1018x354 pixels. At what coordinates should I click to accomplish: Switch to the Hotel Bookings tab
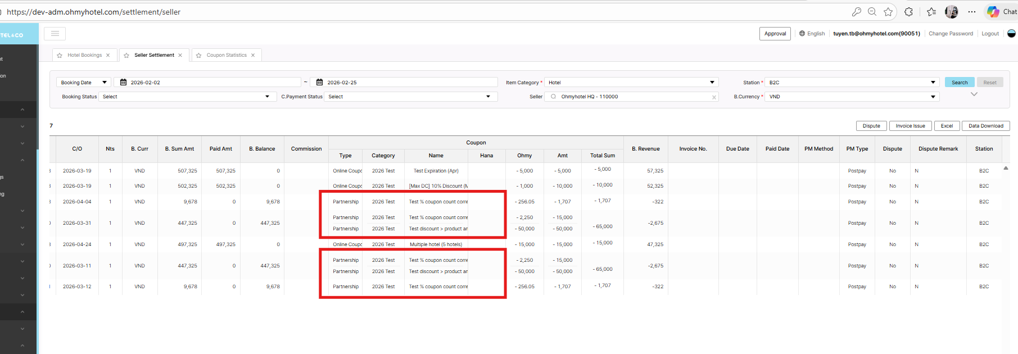(x=84, y=55)
